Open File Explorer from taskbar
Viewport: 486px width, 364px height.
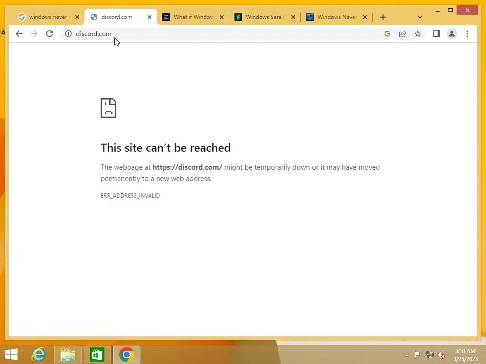(68, 355)
